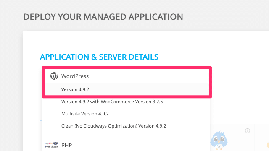Click Deploy Your Managed Application title
The image size is (269, 151).
point(103,17)
